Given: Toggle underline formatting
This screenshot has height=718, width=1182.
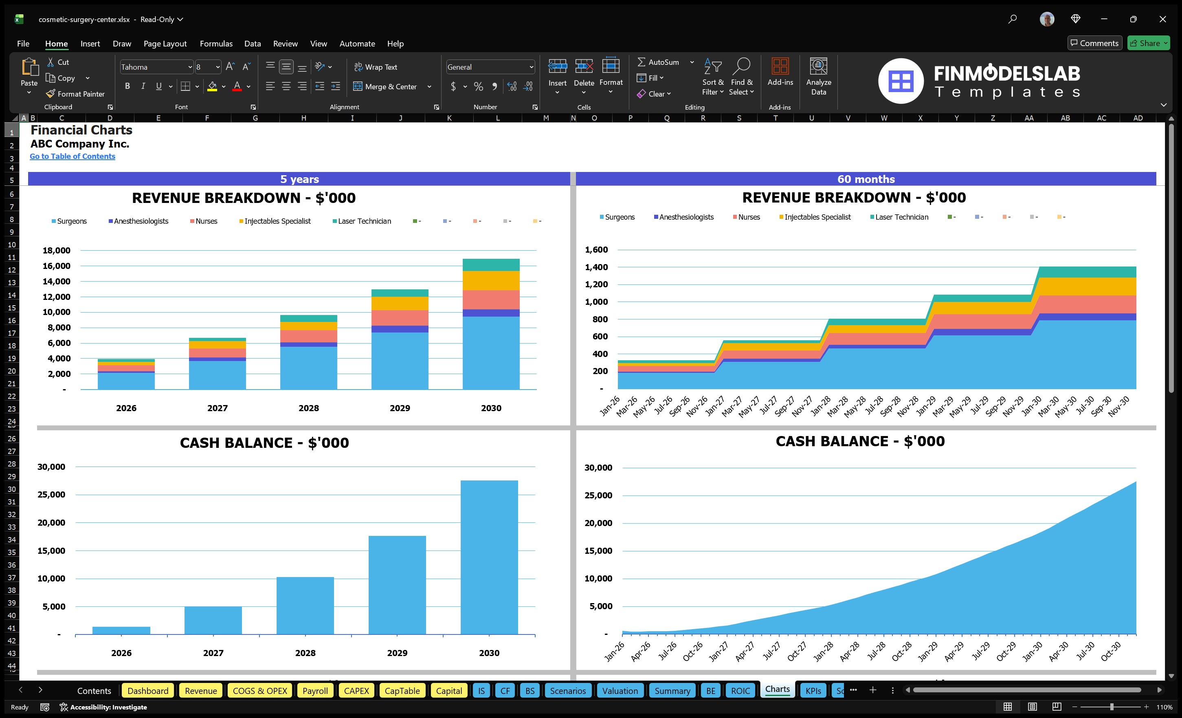Looking at the screenshot, I should (x=158, y=86).
